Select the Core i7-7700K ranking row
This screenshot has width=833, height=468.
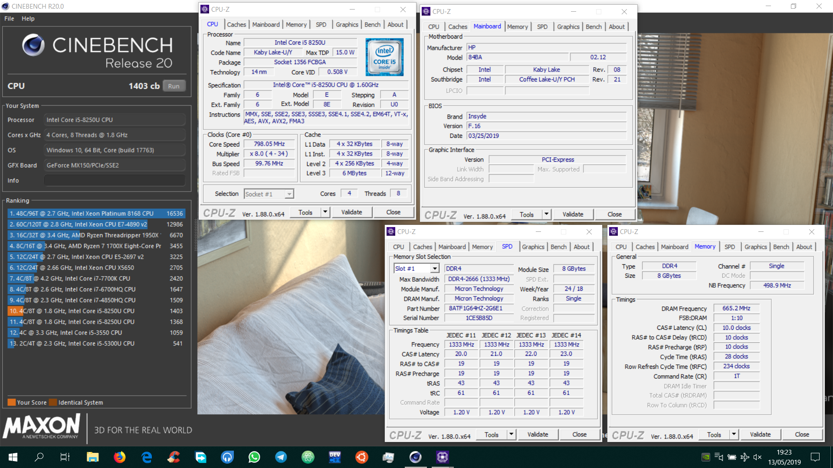click(96, 279)
